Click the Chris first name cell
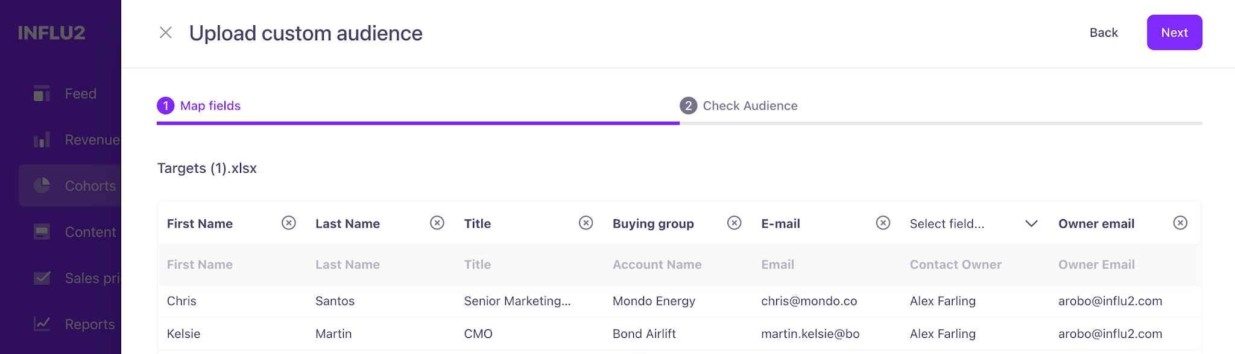Image resolution: width=1235 pixels, height=354 pixels. point(182,301)
